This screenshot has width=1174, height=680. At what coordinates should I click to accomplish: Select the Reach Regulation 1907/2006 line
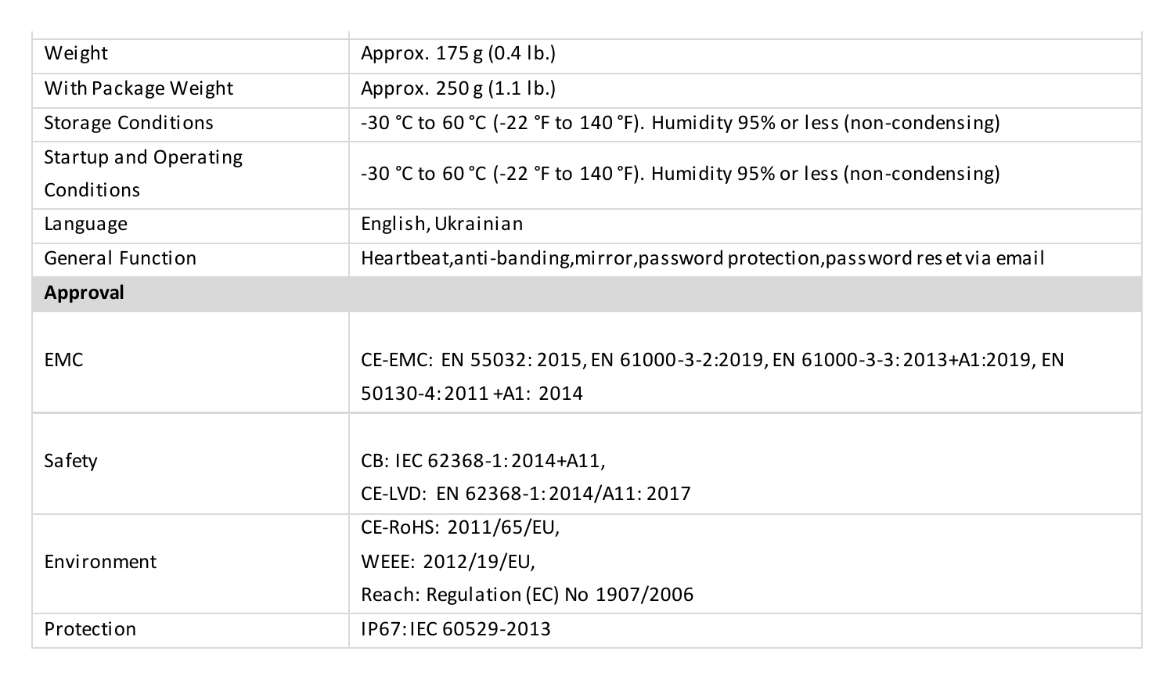[x=527, y=595]
